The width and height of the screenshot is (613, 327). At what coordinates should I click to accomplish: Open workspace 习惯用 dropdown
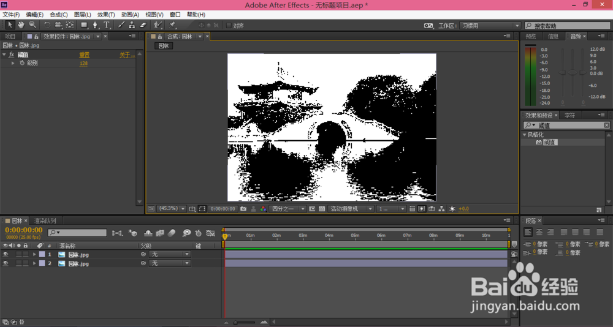tap(490, 26)
